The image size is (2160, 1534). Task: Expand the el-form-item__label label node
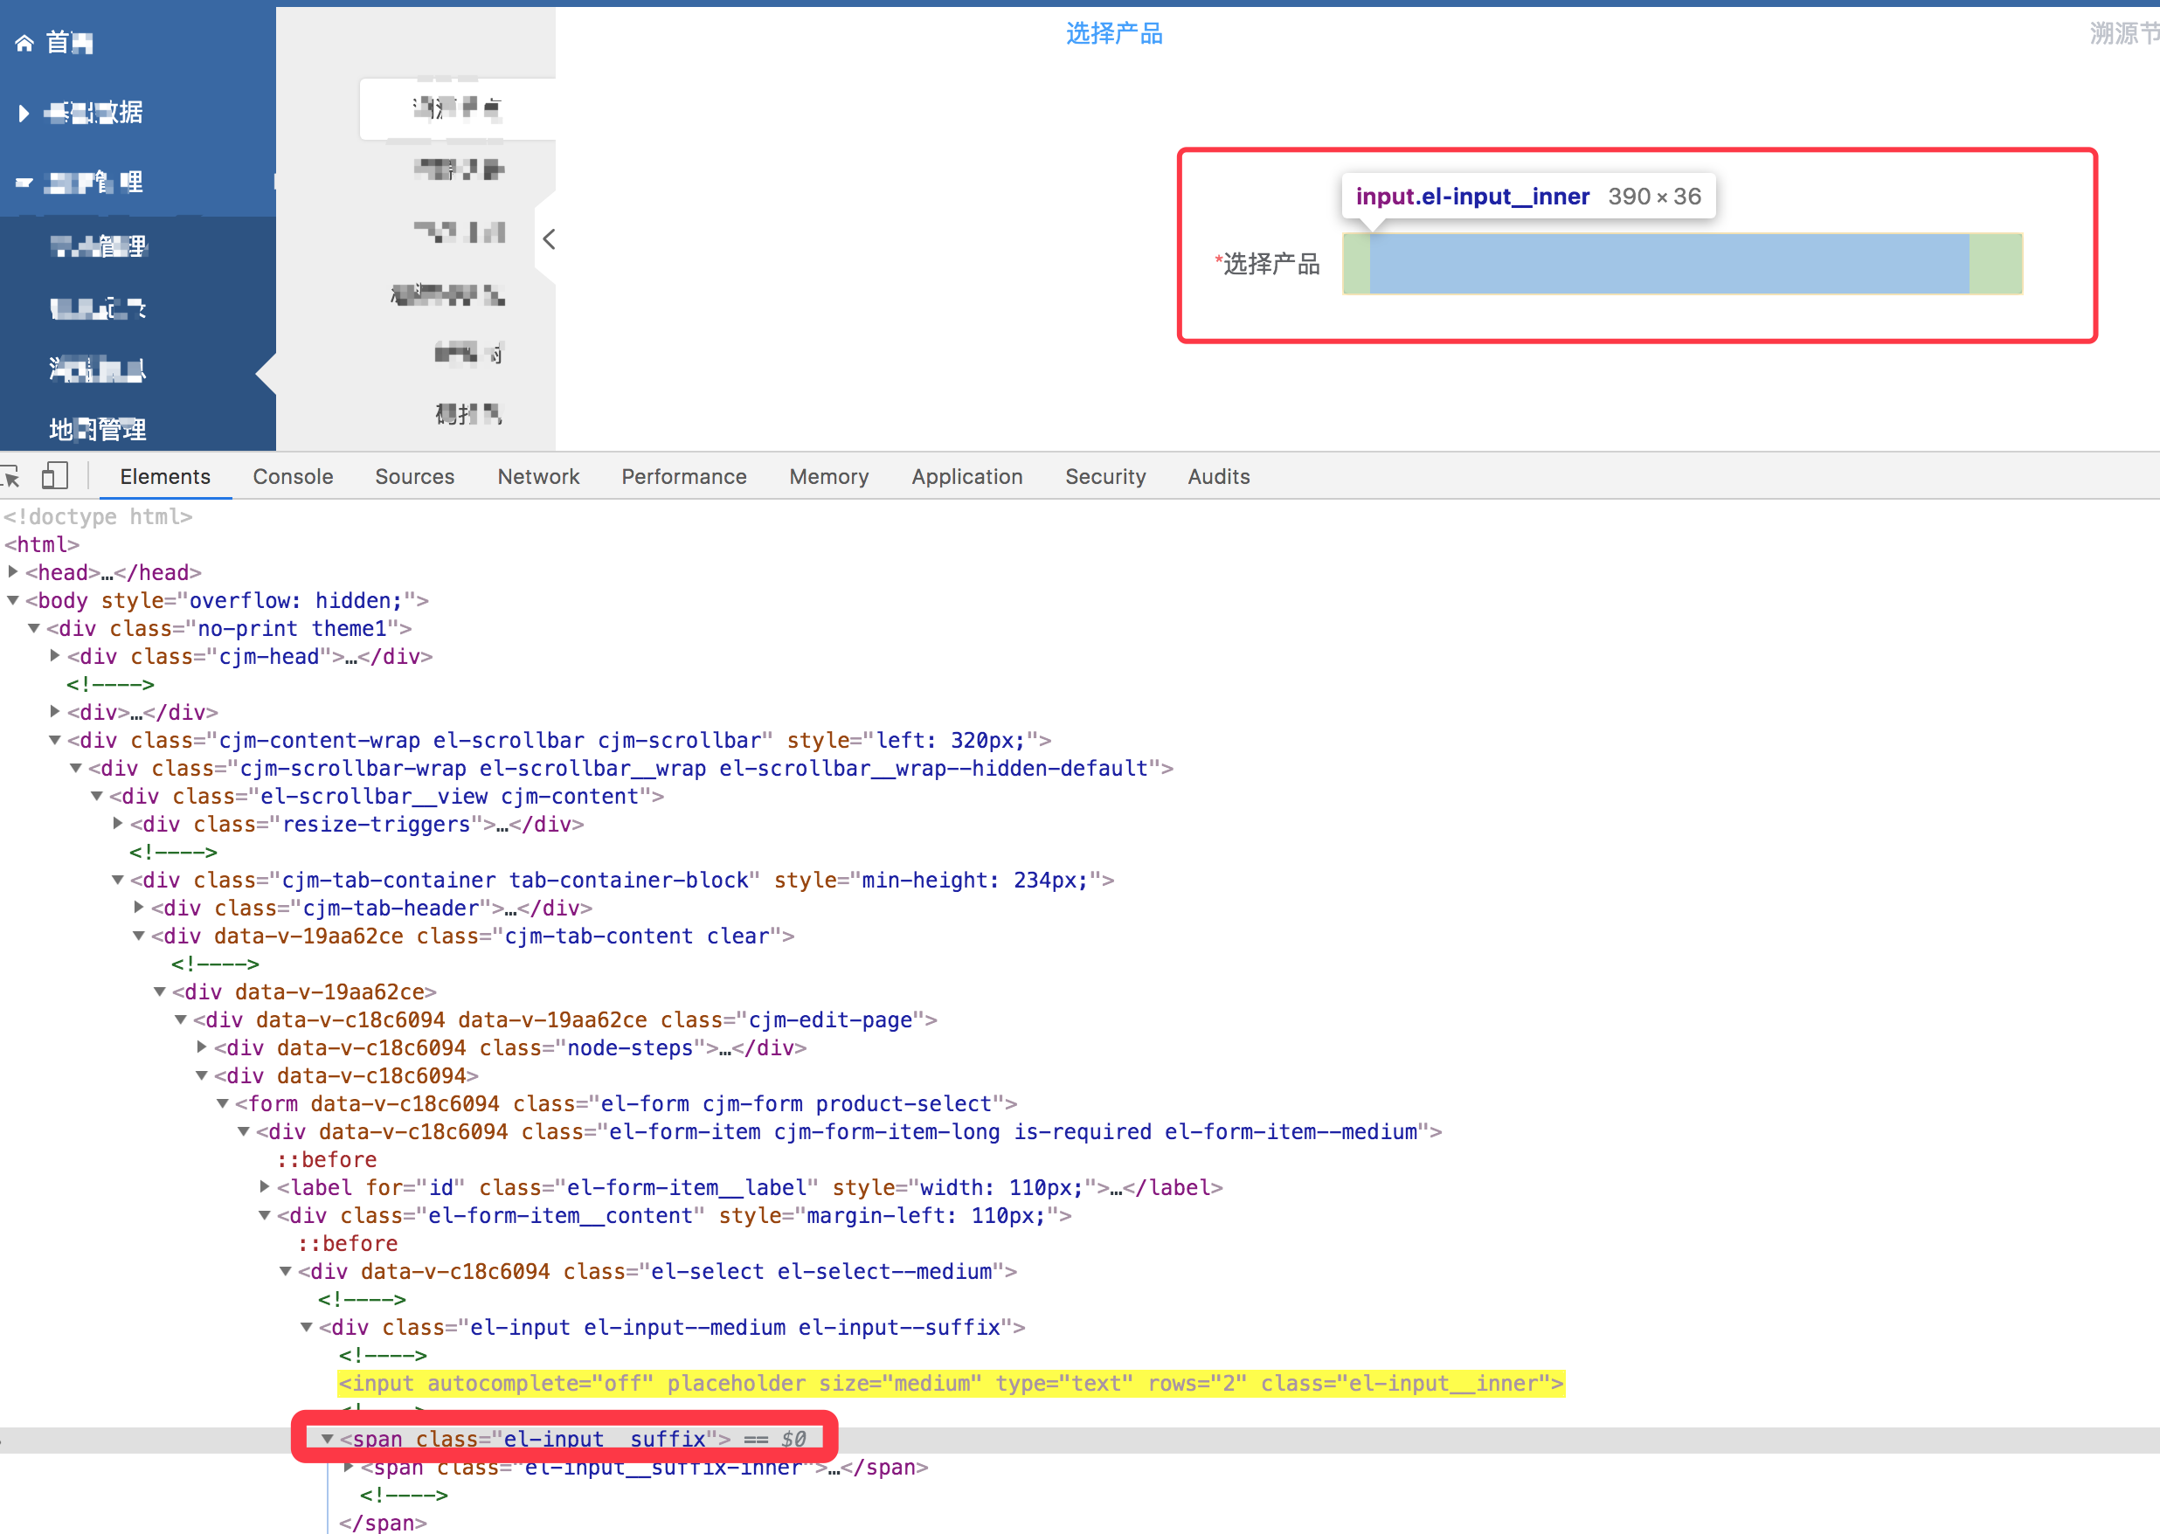click(266, 1187)
